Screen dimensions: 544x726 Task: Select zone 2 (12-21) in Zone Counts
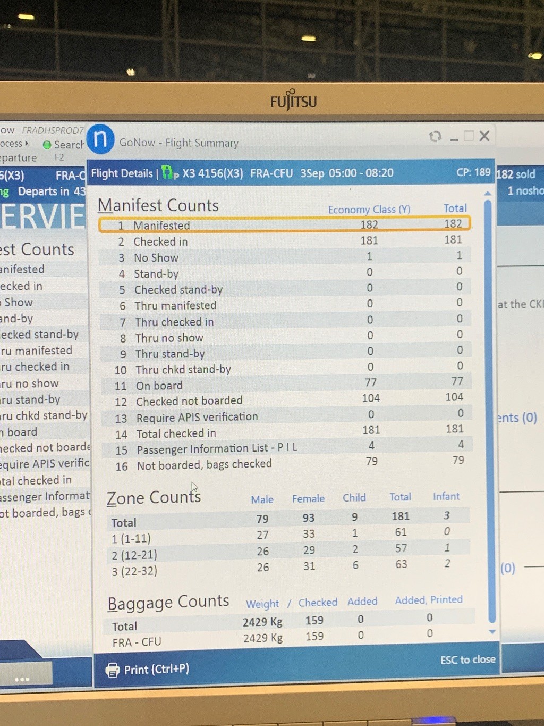[x=134, y=555]
